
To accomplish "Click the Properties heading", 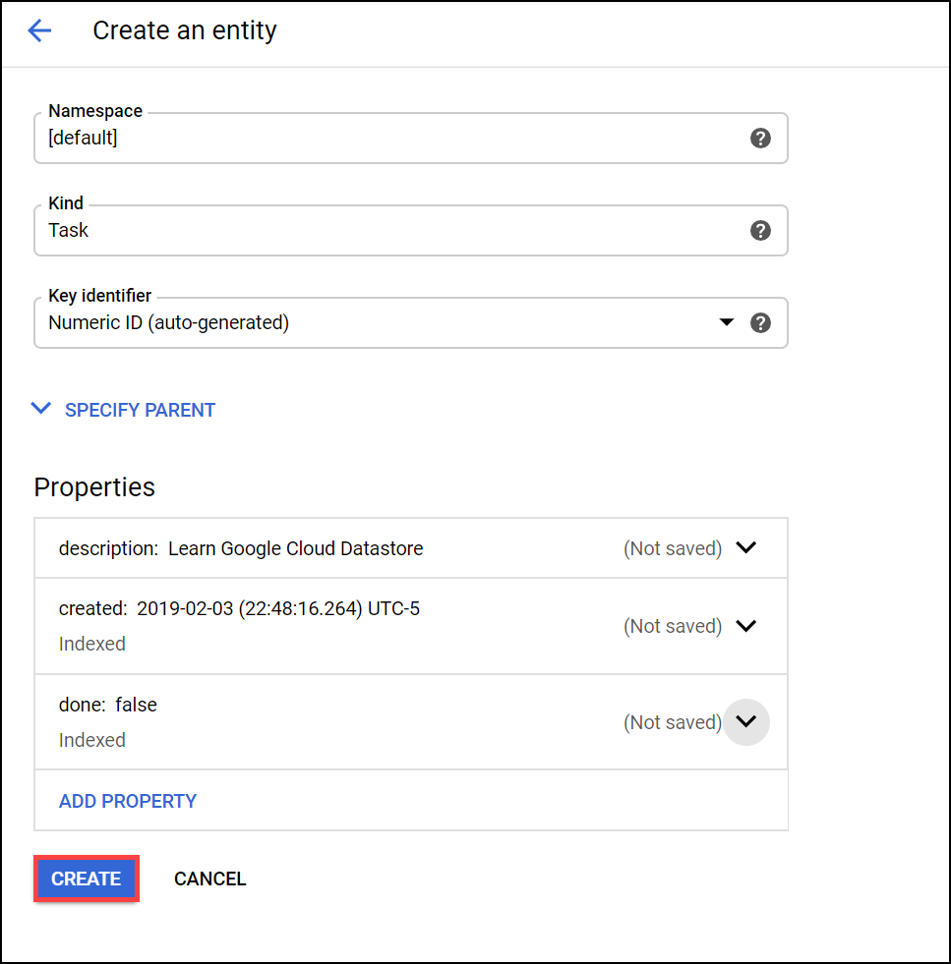I will coord(94,487).
